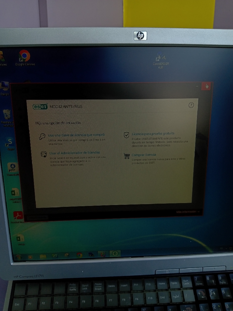Open media player from the taskbar
This screenshot has width=233, height=311.
30,257
